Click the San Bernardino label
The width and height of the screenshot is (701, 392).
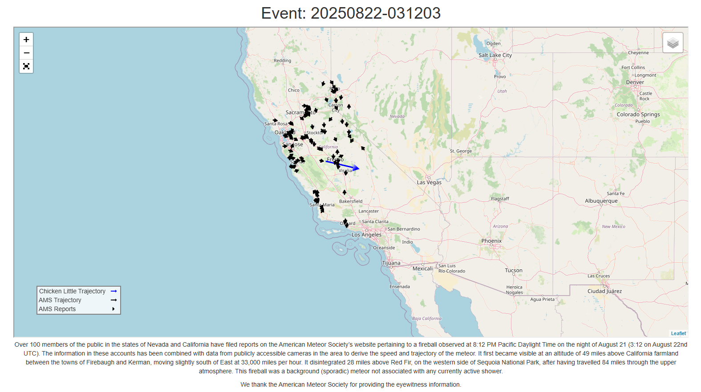click(x=403, y=229)
